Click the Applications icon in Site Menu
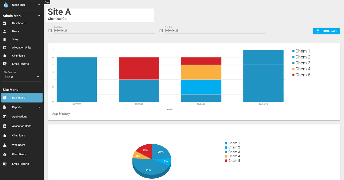344x180 pixels. 5,117
